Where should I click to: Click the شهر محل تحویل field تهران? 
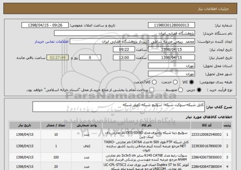click(x=172, y=74)
